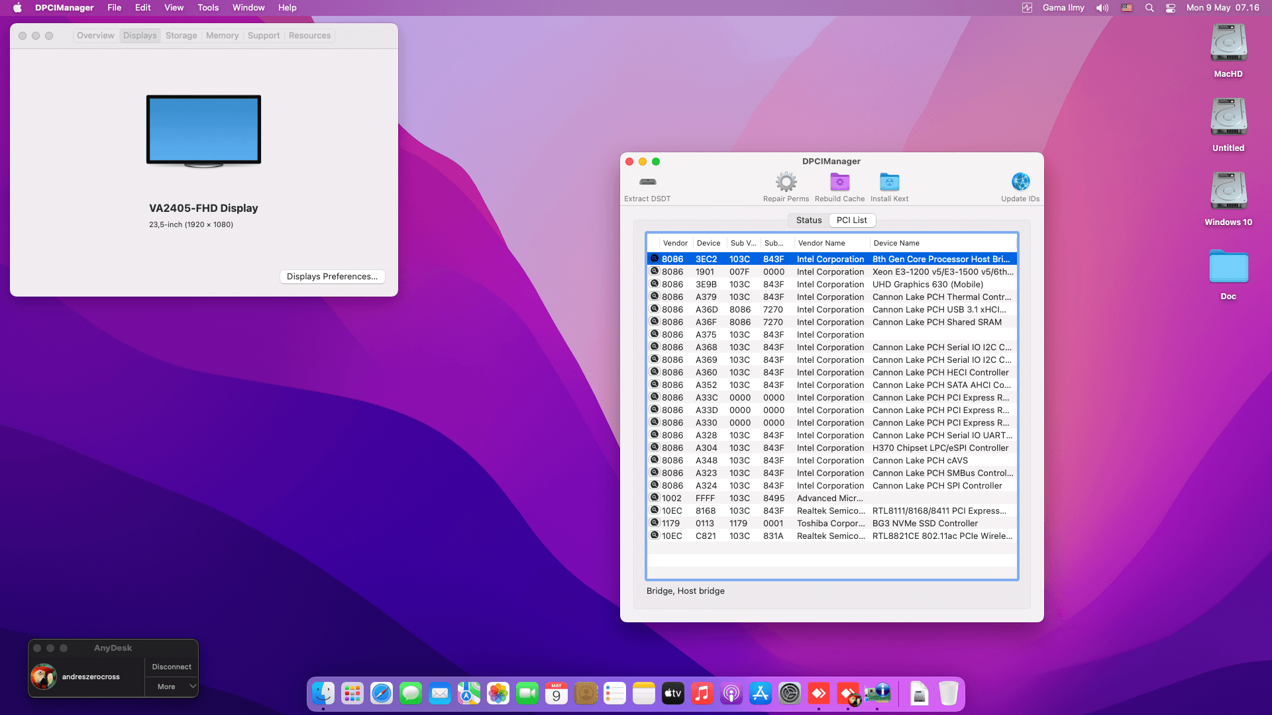1272x715 pixels.
Task: Click the Update IDs globe icon
Action: tap(1020, 181)
